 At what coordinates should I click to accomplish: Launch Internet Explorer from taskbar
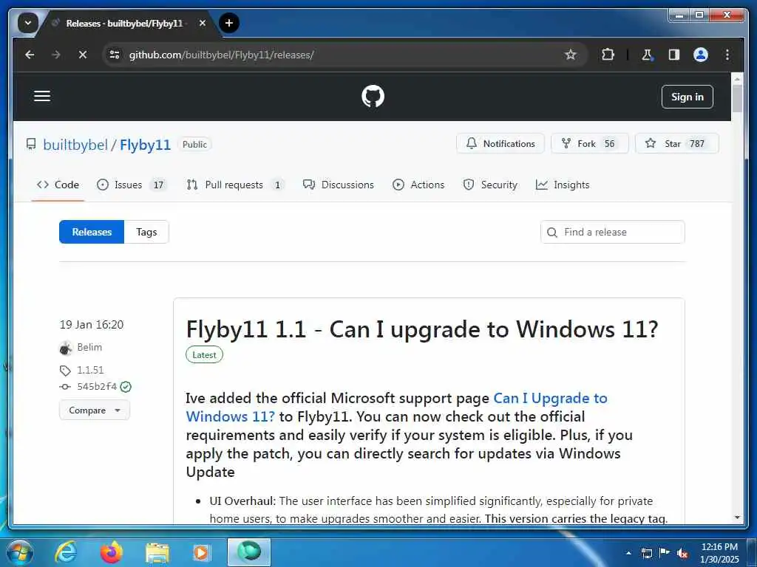click(66, 552)
